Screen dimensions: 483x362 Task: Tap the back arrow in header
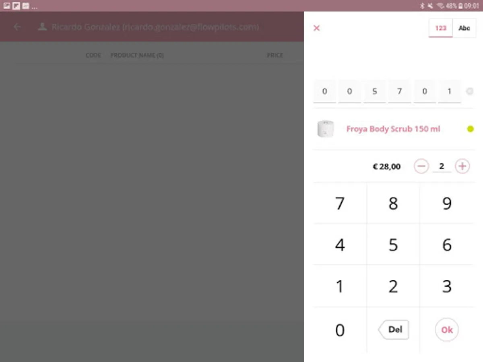(17, 27)
